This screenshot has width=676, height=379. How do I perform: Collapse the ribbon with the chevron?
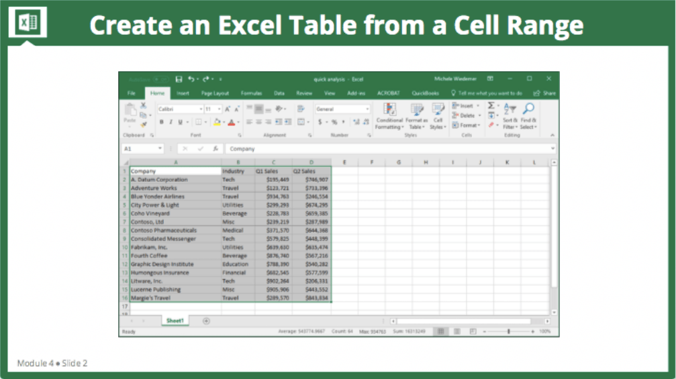(x=552, y=136)
